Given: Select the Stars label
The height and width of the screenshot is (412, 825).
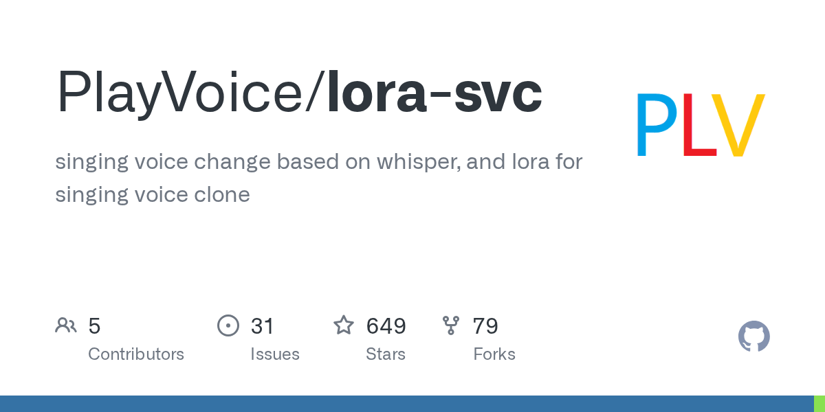Looking at the screenshot, I should (386, 354).
